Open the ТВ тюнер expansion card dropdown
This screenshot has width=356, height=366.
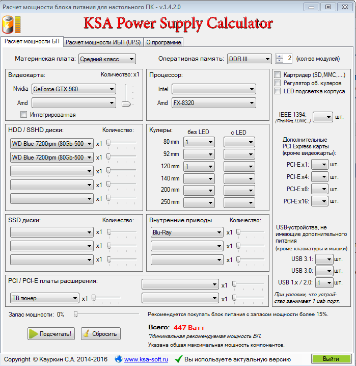coord(44,298)
